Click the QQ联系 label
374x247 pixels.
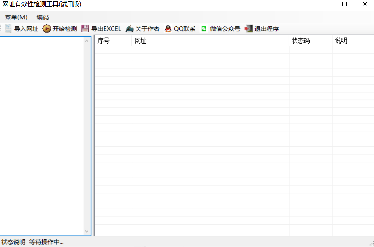click(x=185, y=29)
